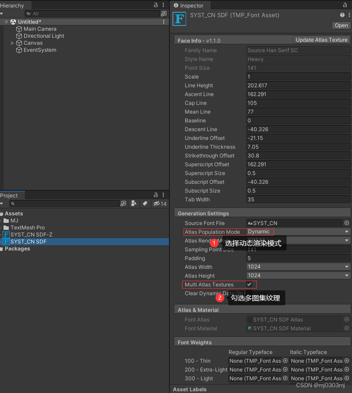Click the help question mark icon in Inspector header

click(x=342, y=14)
